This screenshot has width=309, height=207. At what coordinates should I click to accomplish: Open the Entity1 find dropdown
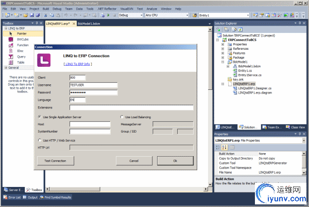coord(248,15)
